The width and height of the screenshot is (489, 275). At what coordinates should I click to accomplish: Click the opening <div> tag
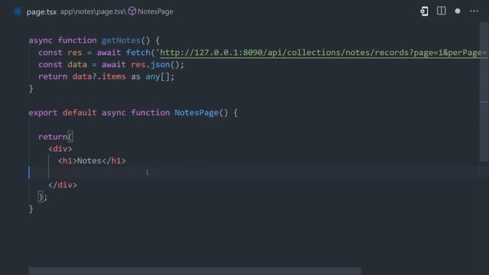point(60,149)
